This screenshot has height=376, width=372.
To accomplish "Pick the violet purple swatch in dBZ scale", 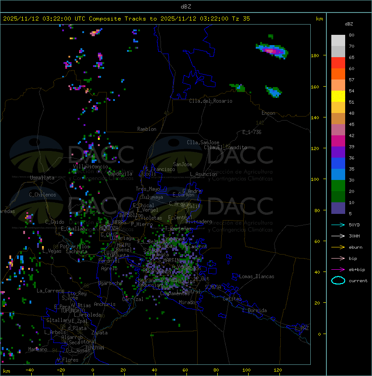I will point(338,152).
